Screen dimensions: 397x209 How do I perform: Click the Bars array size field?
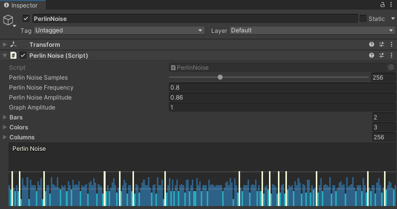[384, 117]
